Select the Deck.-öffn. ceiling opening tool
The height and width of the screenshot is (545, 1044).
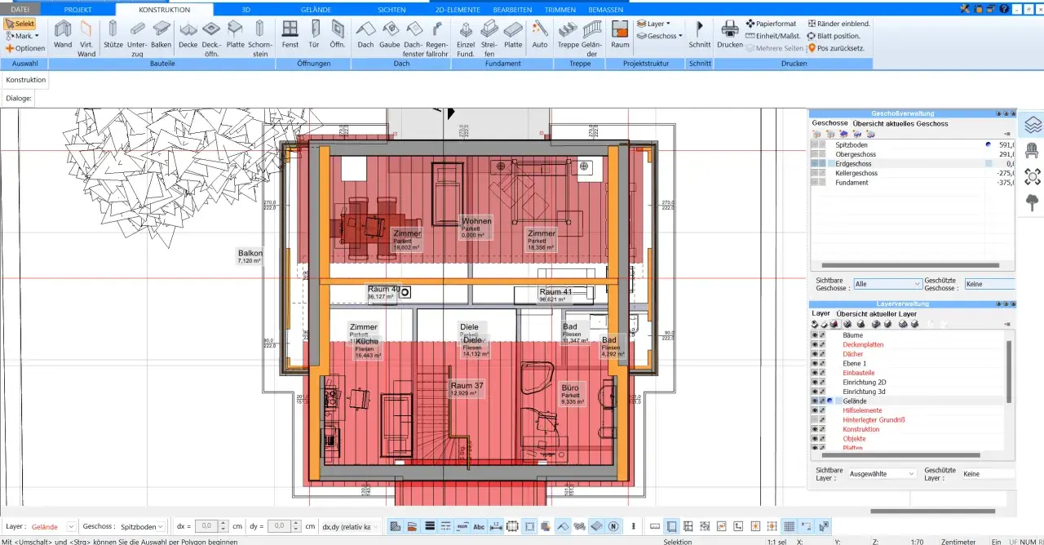coord(212,38)
